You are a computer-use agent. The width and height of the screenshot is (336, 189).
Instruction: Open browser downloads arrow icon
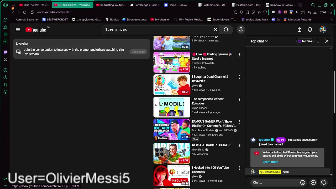click(315, 12)
